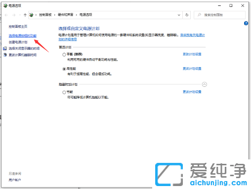Open 创建电源计划 link

18,42
